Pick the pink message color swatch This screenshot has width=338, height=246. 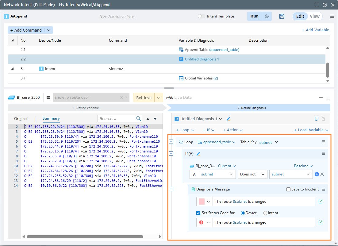202,202
